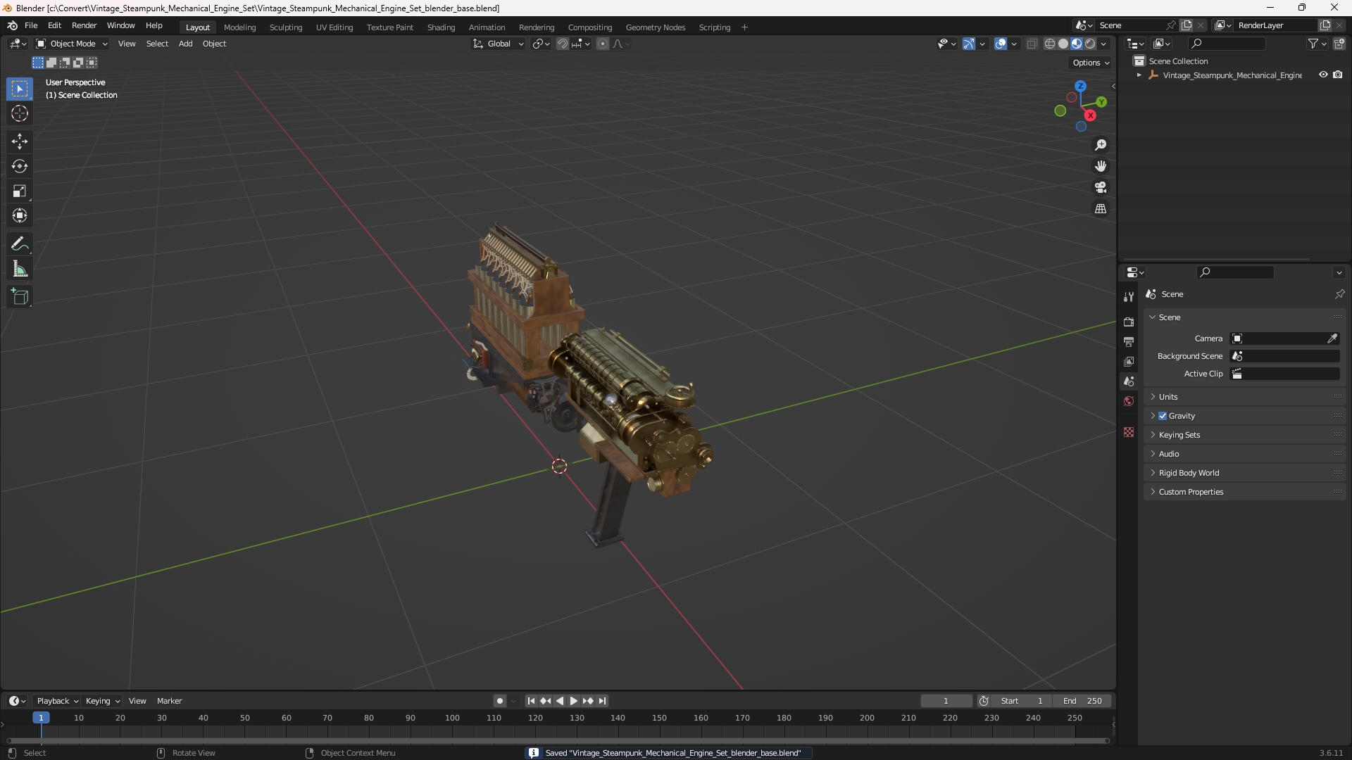The height and width of the screenshot is (760, 1352).
Task: Click the current frame number field
Action: point(946,701)
